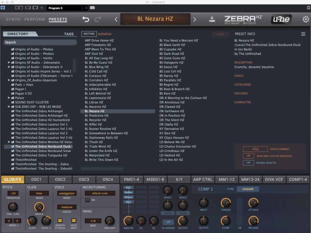Viewport: 311px width, 233px height.
Task: Click the Comp 1 Release knob
Action: coord(253,221)
